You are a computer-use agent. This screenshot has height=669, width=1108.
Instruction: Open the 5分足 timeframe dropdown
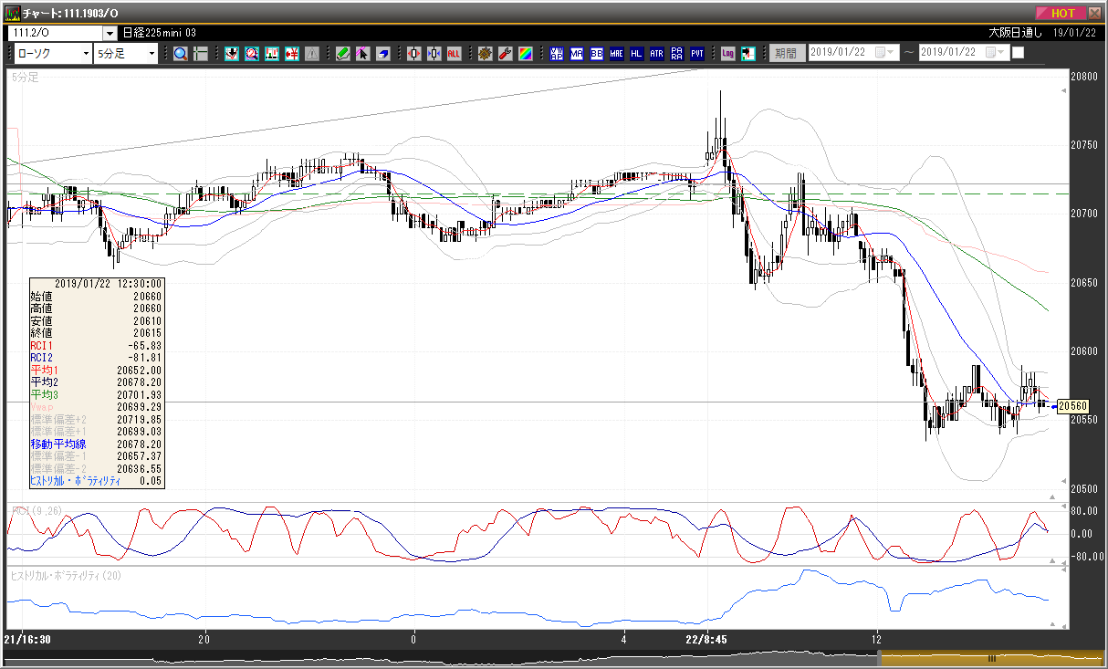127,53
